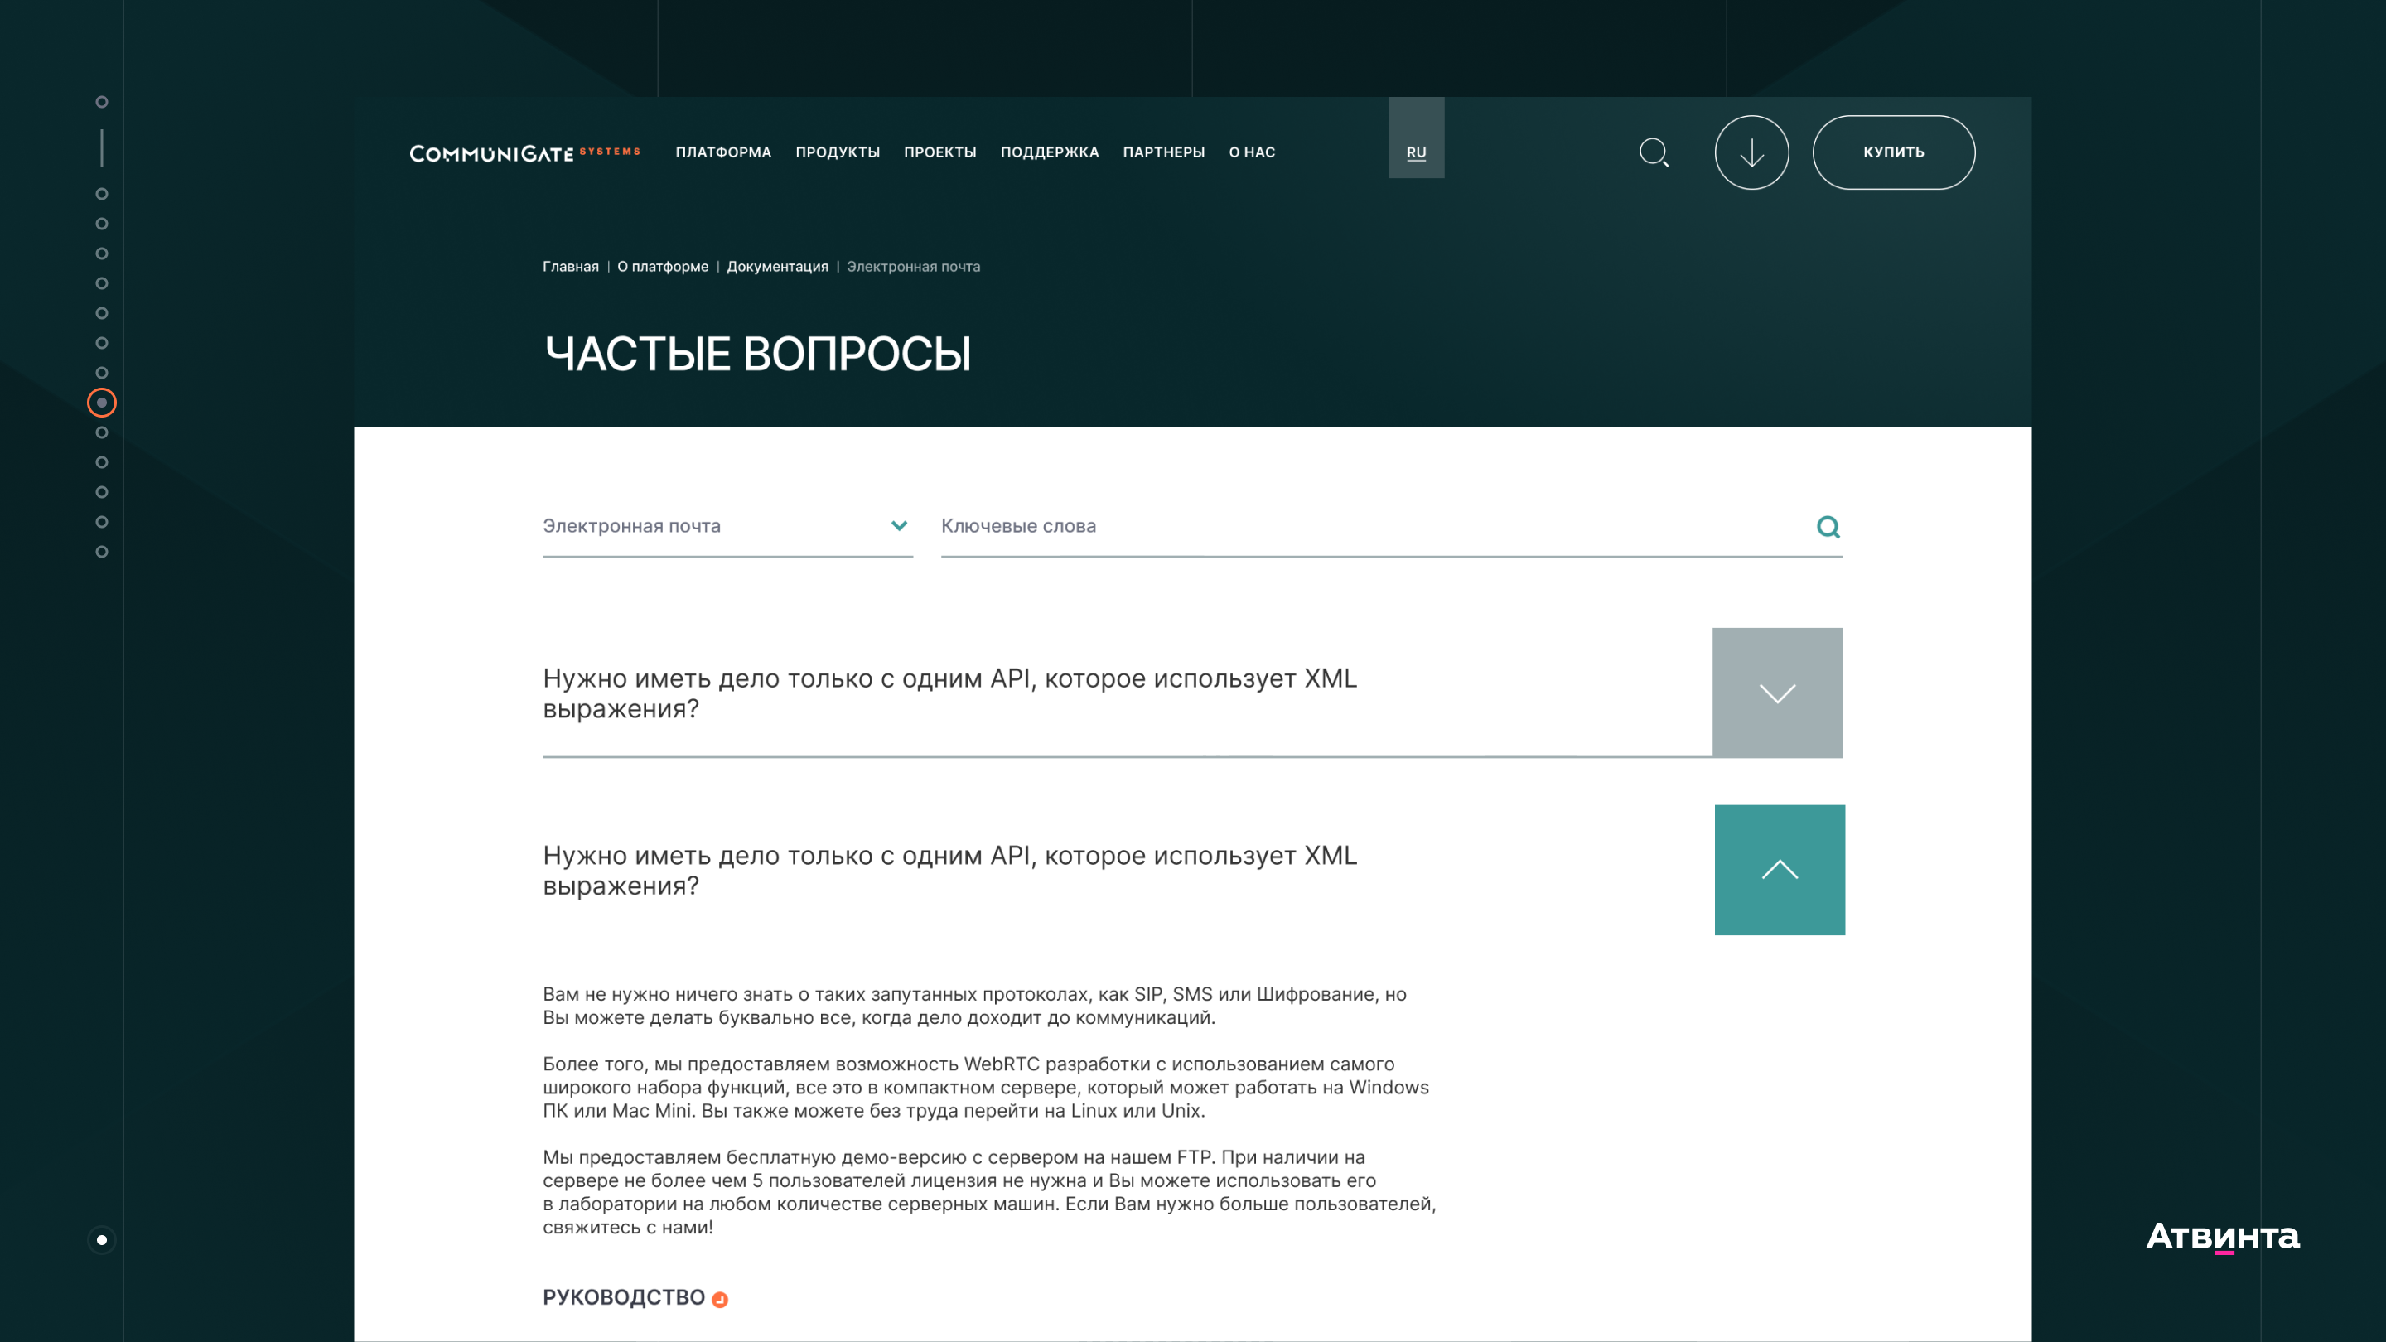
Task: Click the keyword search magnifier icon
Action: tap(1828, 527)
